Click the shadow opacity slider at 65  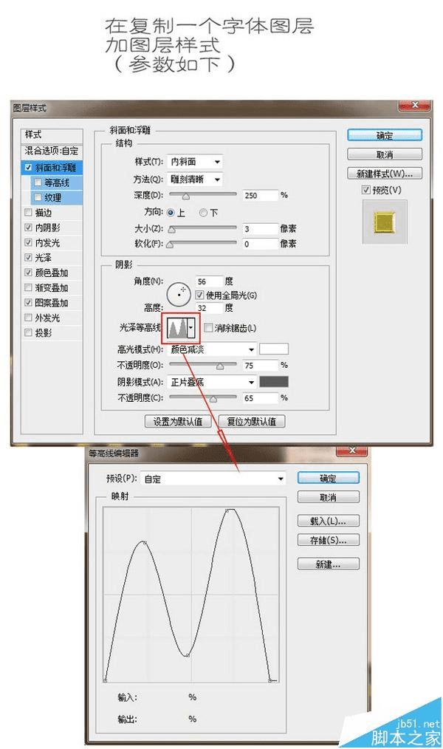[x=213, y=399]
